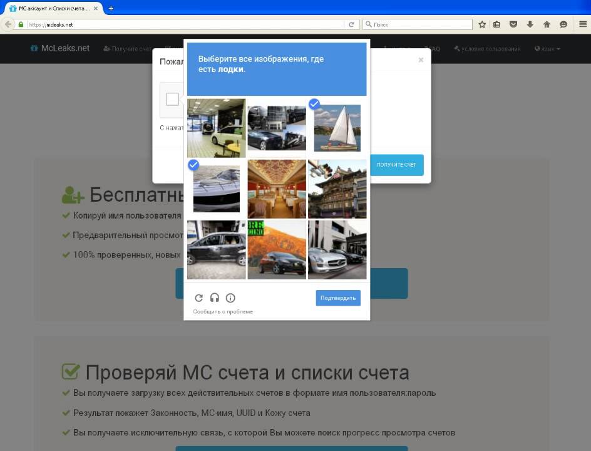Open a new browser tab

111,8
